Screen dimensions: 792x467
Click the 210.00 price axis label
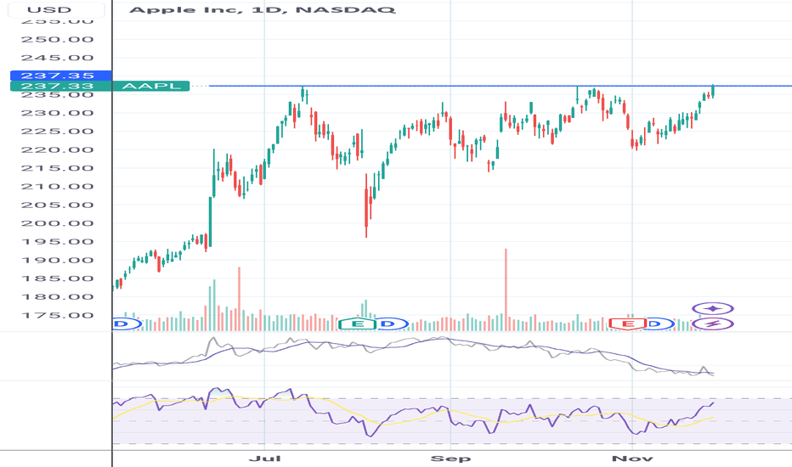point(57,187)
